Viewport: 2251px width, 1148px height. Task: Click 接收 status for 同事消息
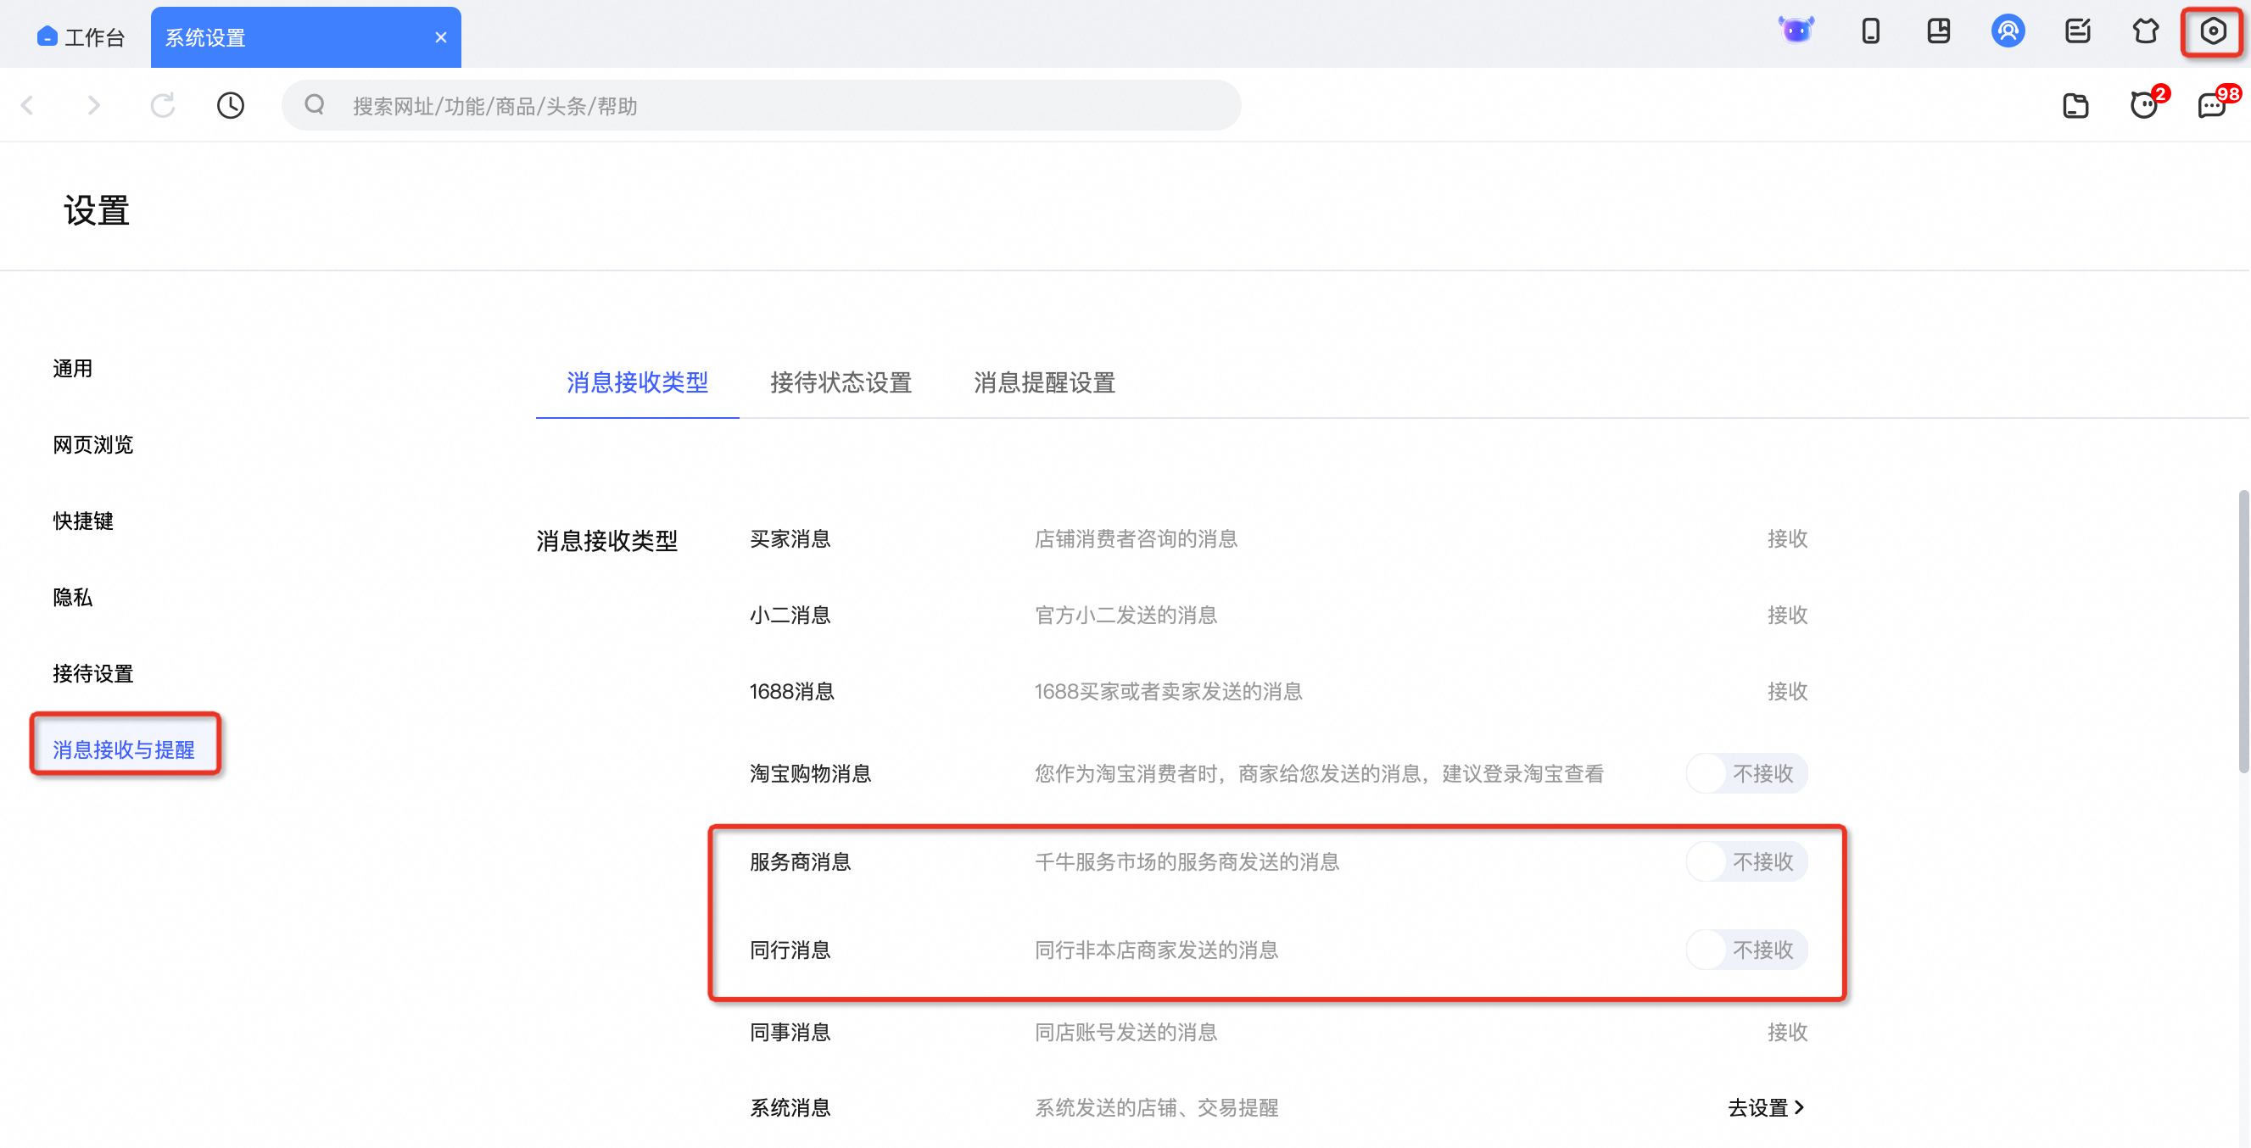pos(1787,1033)
